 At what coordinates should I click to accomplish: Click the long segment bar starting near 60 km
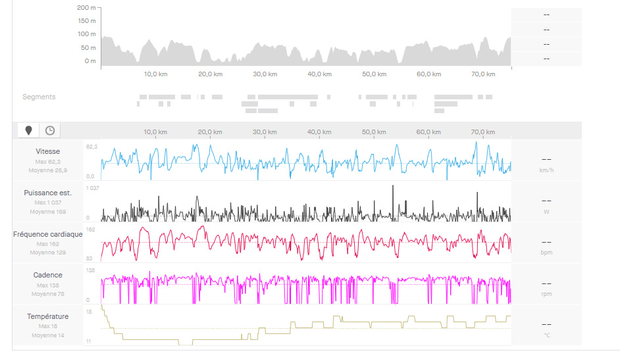click(x=453, y=97)
